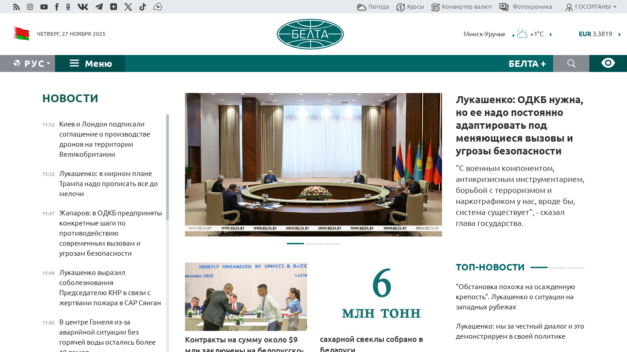627x352 pixels.
Task: Click the news list scrollbar
Action: (x=168, y=167)
